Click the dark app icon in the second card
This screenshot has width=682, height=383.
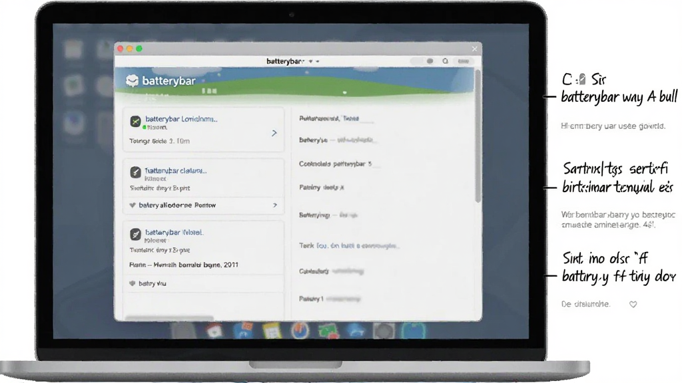(x=135, y=172)
